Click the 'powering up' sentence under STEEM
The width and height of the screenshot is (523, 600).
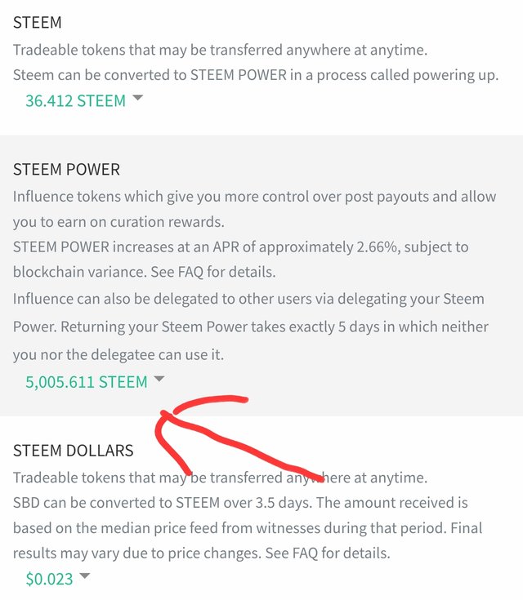[256, 75]
